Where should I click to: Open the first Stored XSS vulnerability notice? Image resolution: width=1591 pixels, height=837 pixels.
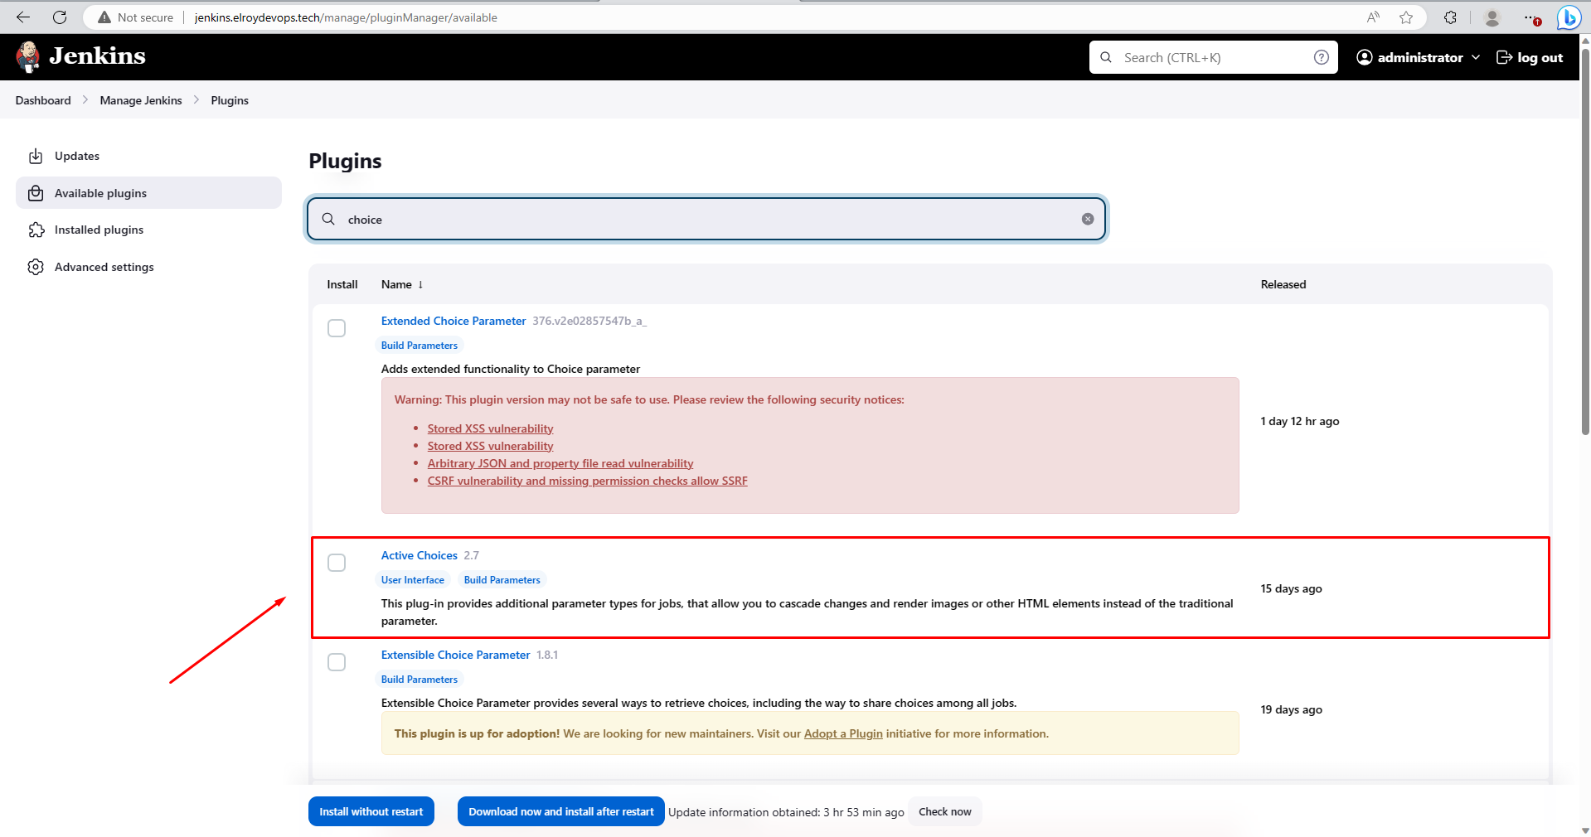pos(490,428)
